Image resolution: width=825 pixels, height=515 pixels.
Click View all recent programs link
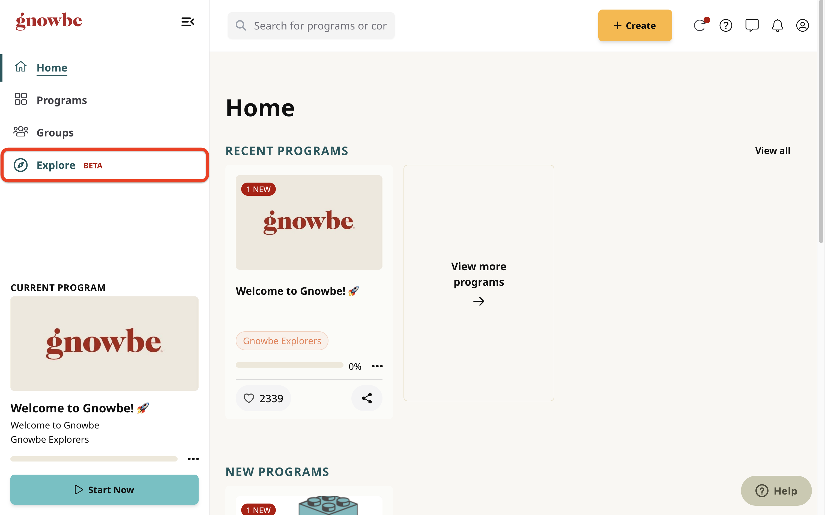tap(772, 151)
